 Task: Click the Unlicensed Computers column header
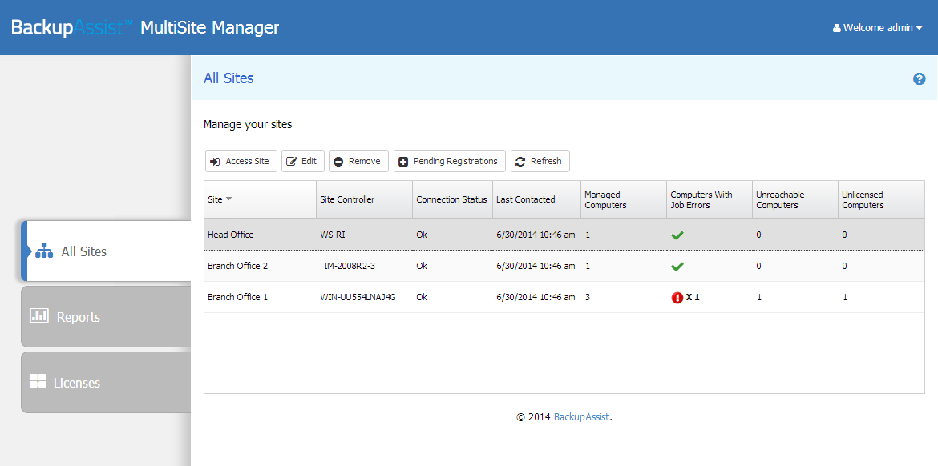coord(880,199)
